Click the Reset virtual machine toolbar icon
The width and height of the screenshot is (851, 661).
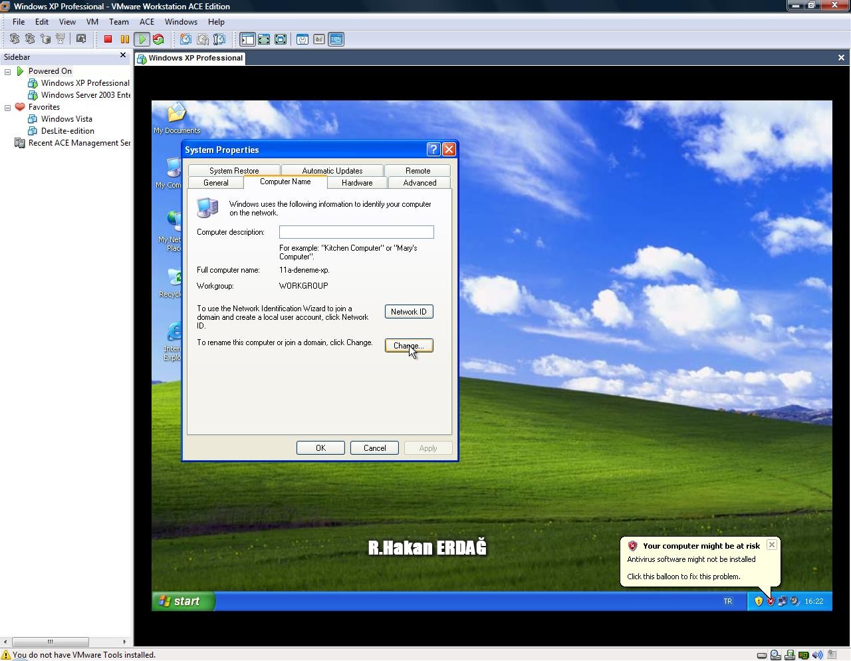point(158,39)
